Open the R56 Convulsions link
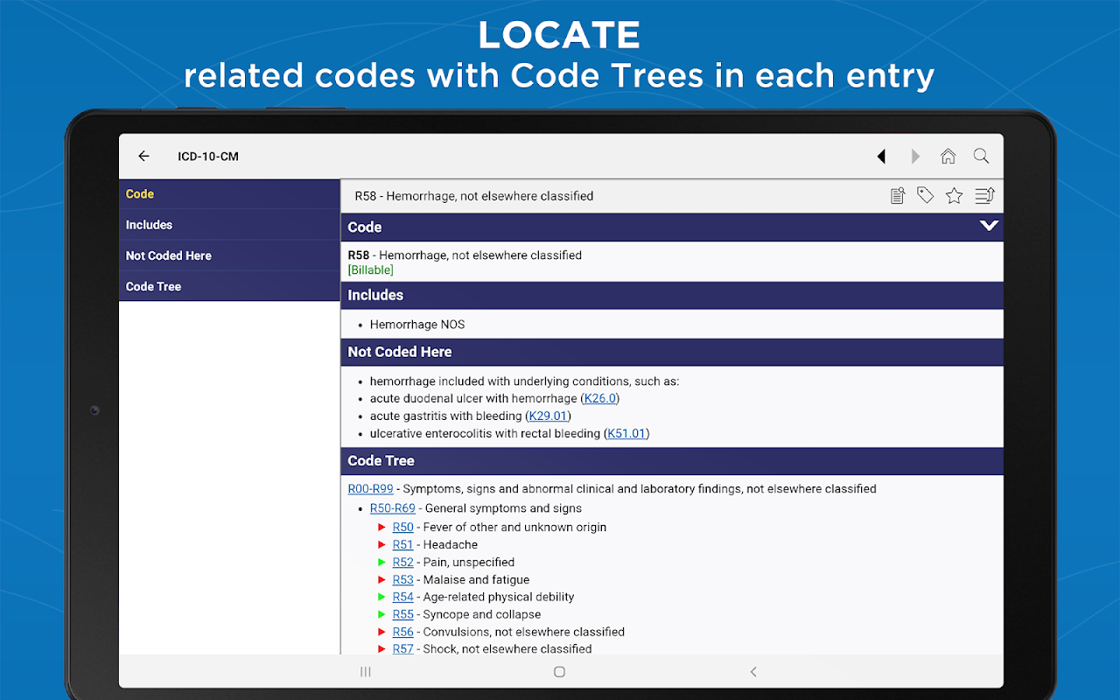This screenshot has height=700, width=1120. pos(403,633)
